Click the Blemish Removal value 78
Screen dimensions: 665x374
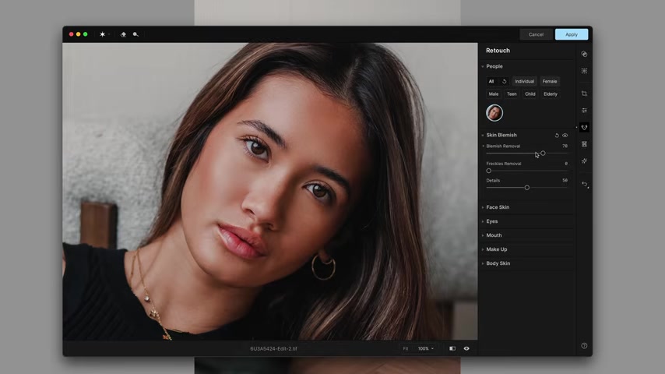pyautogui.click(x=565, y=146)
